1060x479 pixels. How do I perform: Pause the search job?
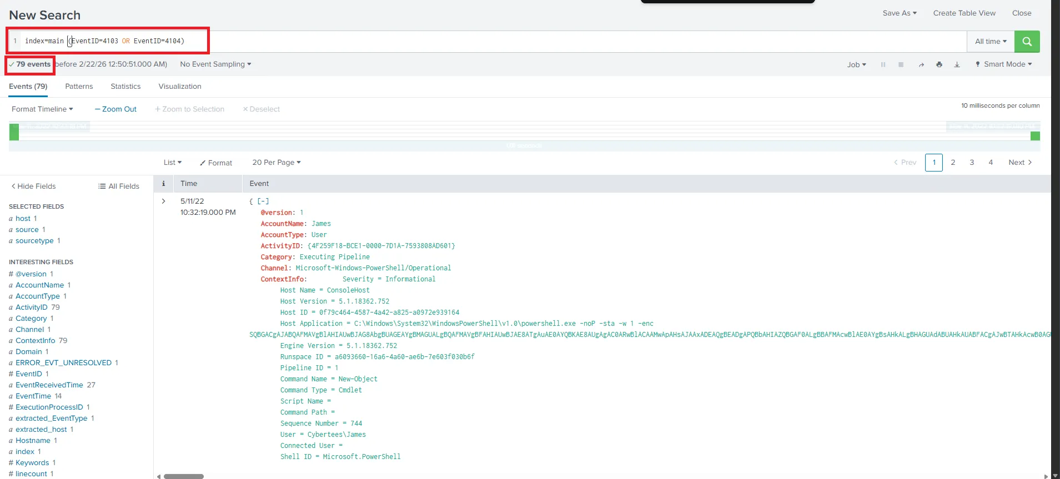pyautogui.click(x=883, y=64)
